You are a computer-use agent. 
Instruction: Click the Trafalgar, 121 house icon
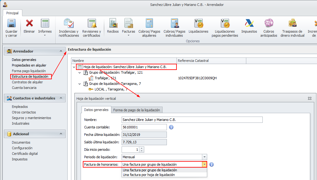[x=91, y=78]
